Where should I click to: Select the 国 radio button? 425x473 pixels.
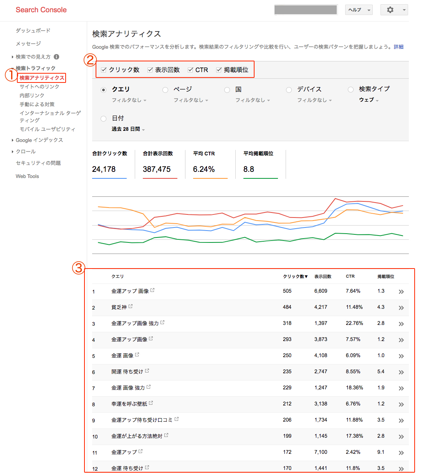(227, 90)
